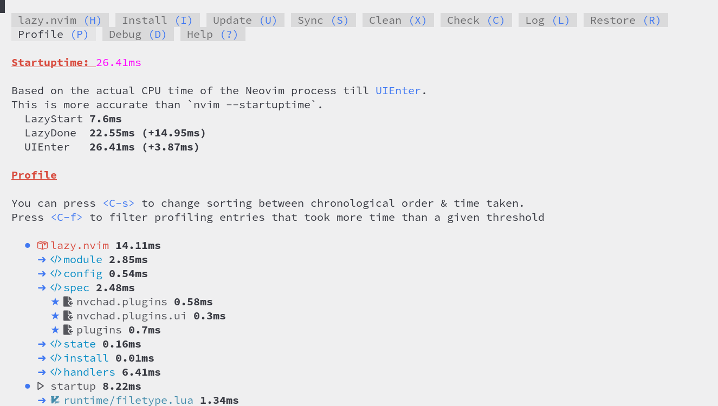Expand the lazy.nvim bullet entry
Viewport: 718px width, 406px height.
pyautogui.click(x=27, y=245)
